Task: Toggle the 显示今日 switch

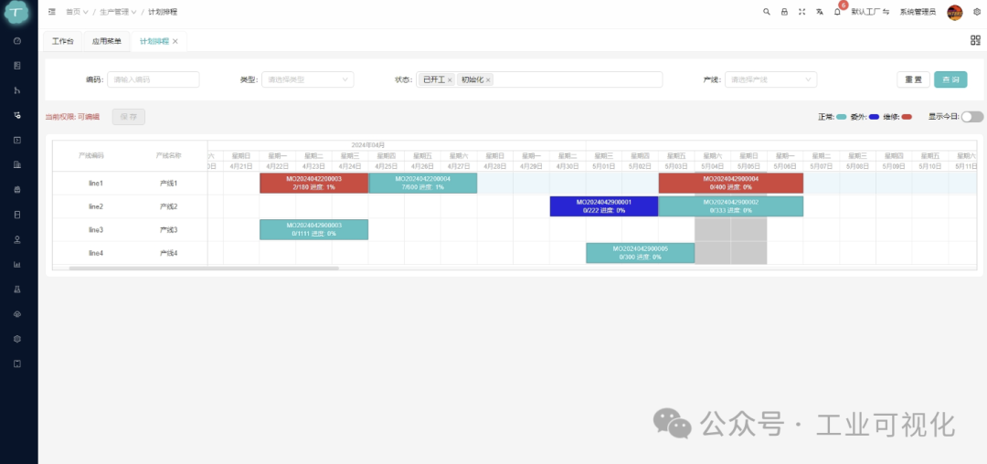Action: (x=971, y=116)
